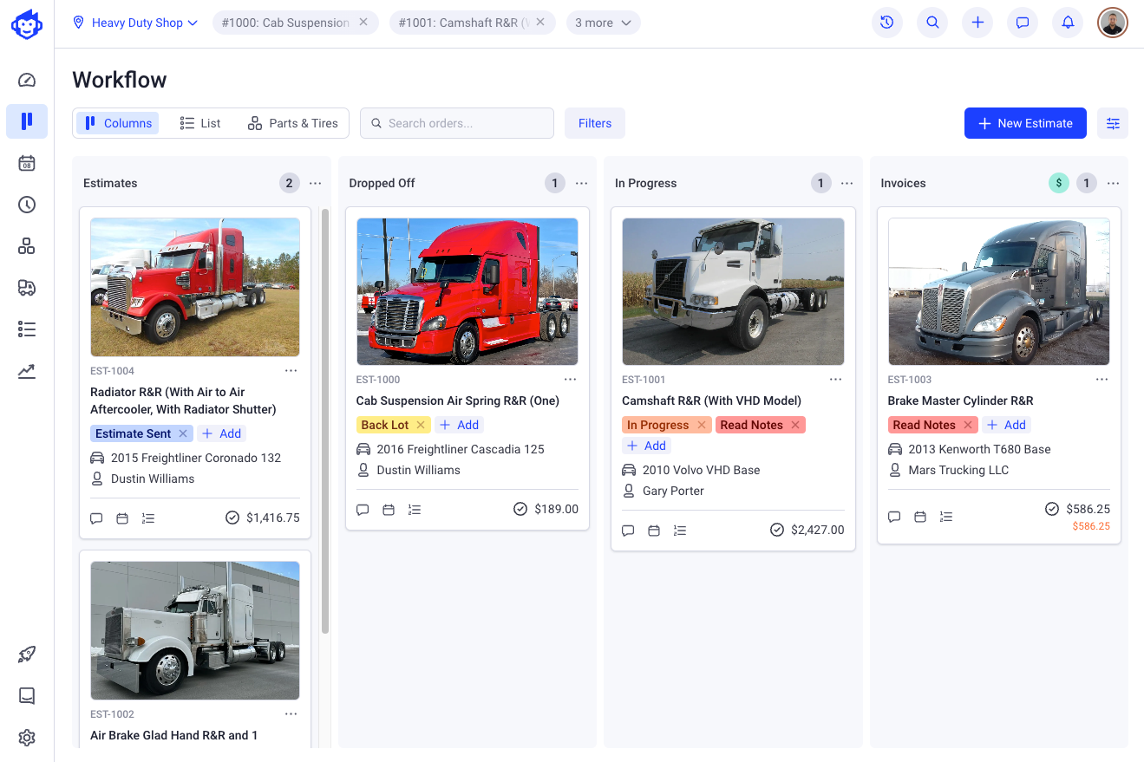Expand the '3 more' open orders dropdown
Screen dimensions: 1144x762
point(604,23)
